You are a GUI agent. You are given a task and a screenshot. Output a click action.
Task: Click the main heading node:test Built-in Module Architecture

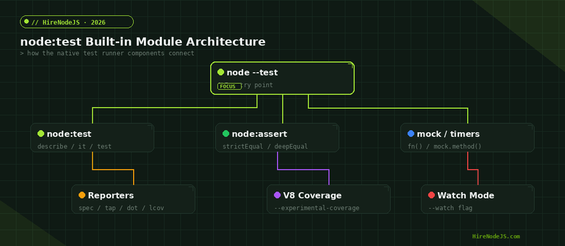coord(143,42)
